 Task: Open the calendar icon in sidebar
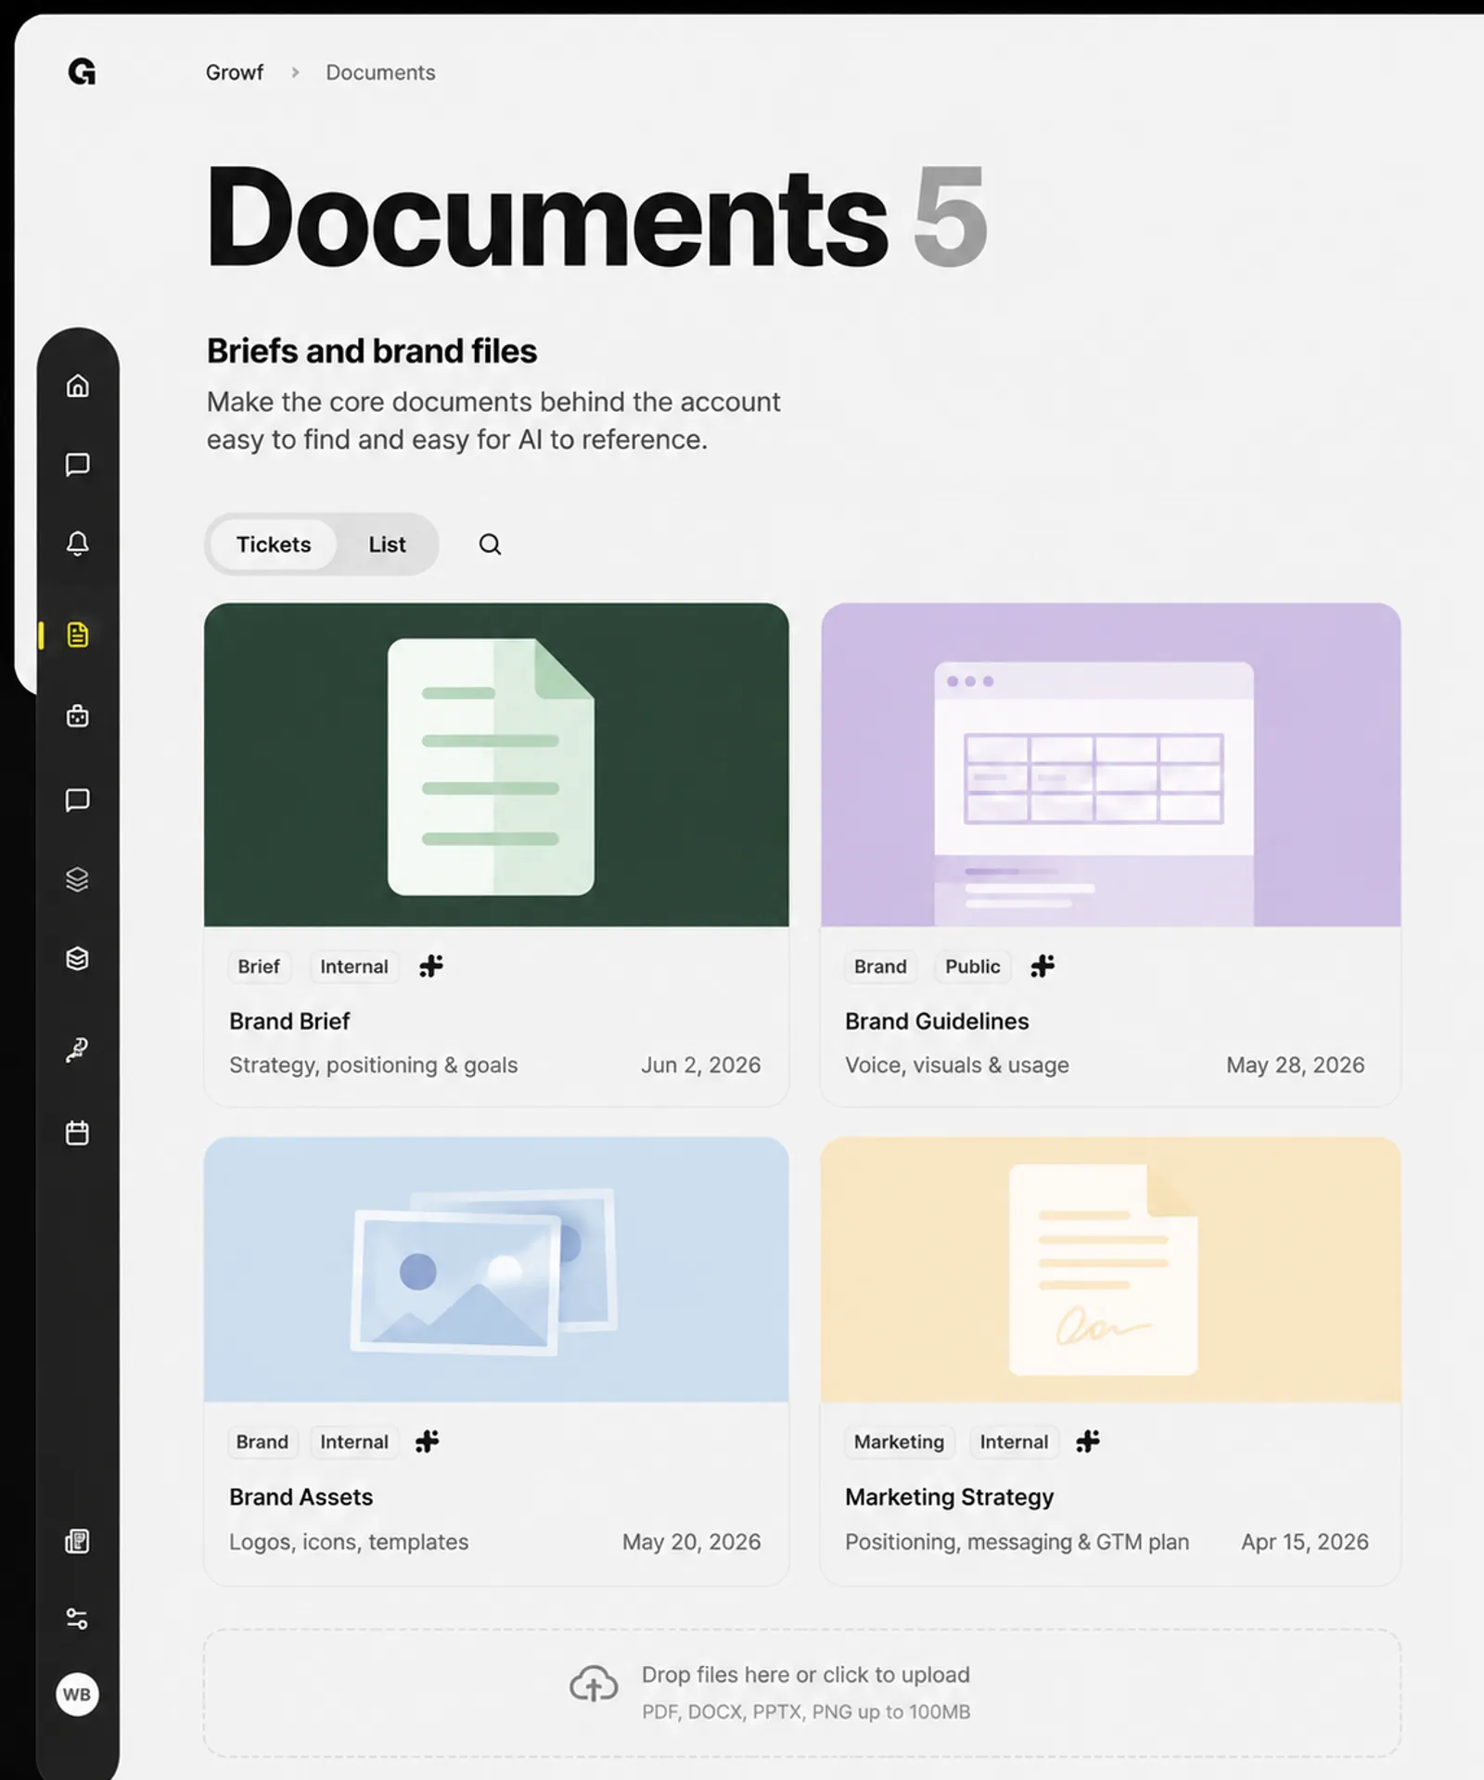78,1133
